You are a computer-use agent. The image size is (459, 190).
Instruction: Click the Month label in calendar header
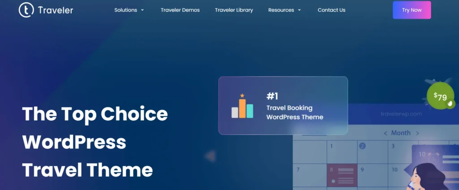pyautogui.click(x=401, y=133)
